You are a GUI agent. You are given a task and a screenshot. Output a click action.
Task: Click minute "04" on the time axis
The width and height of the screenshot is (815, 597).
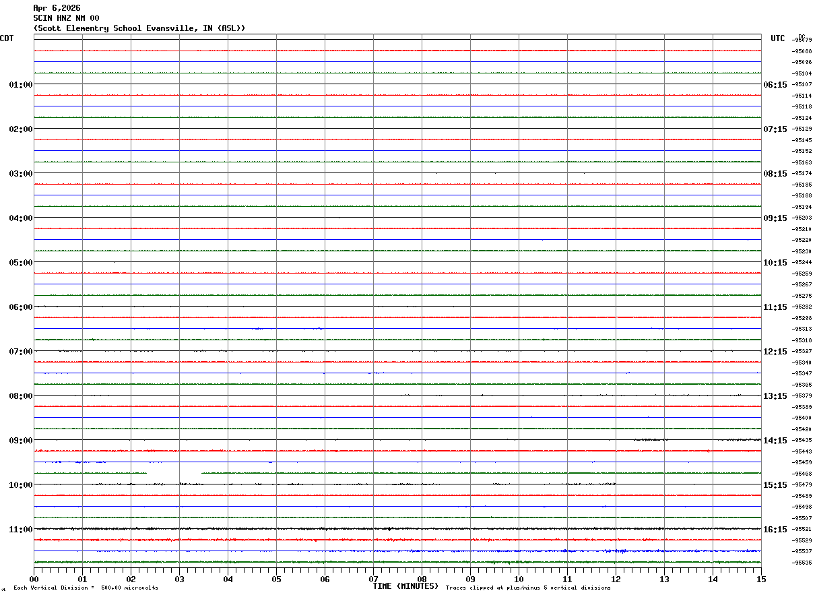(228, 579)
